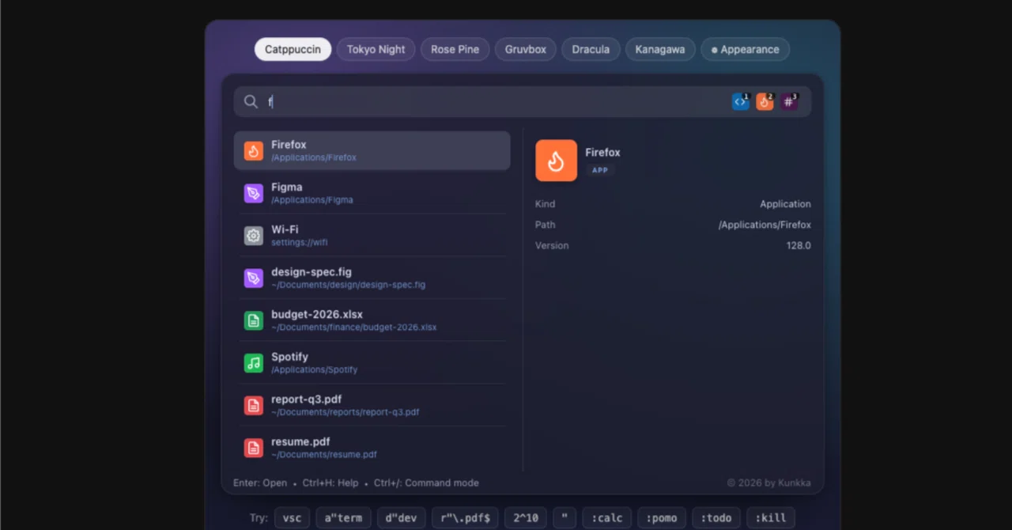Switch to the Tokyo Night theme
1012x530 pixels.
(376, 49)
